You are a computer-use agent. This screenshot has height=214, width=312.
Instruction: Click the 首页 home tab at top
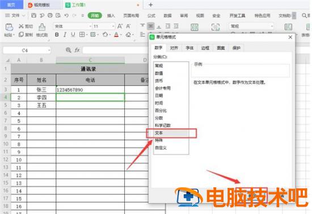coord(11,5)
